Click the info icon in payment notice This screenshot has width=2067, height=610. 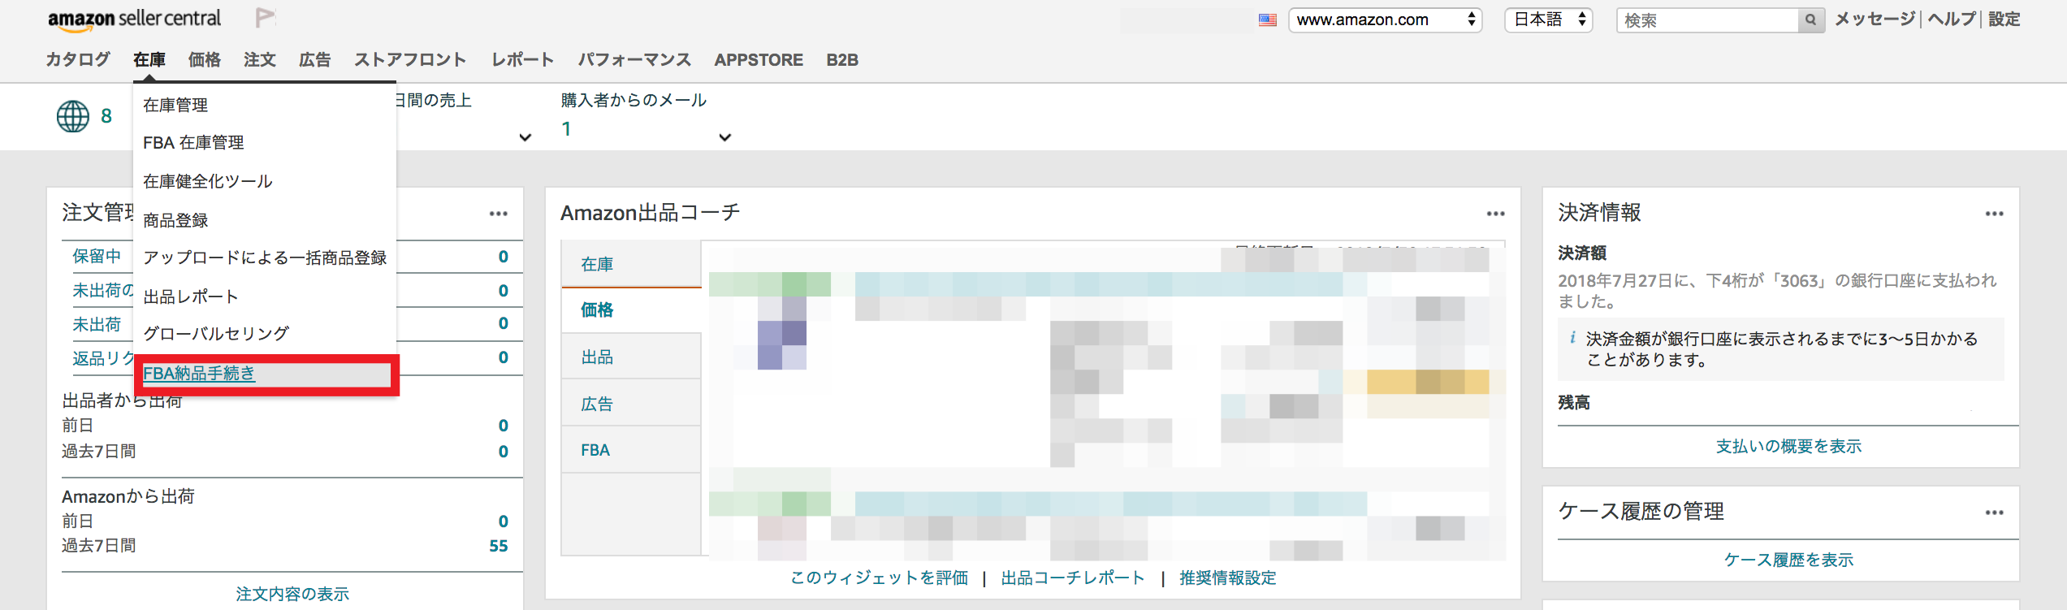pyautogui.click(x=1572, y=338)
